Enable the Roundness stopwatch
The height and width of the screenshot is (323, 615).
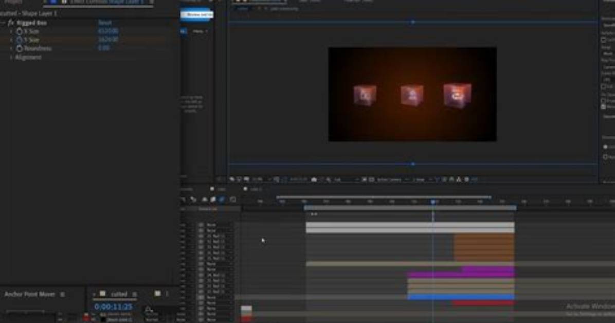click(19, 49)
